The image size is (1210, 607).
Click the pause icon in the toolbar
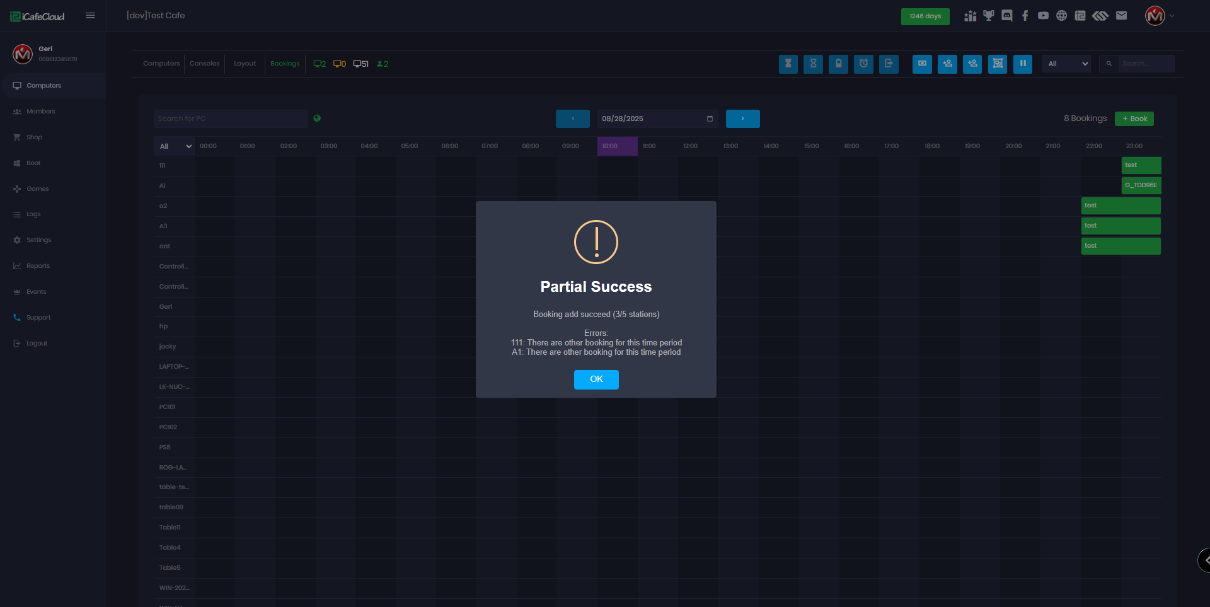click(x=1022, y=64)
